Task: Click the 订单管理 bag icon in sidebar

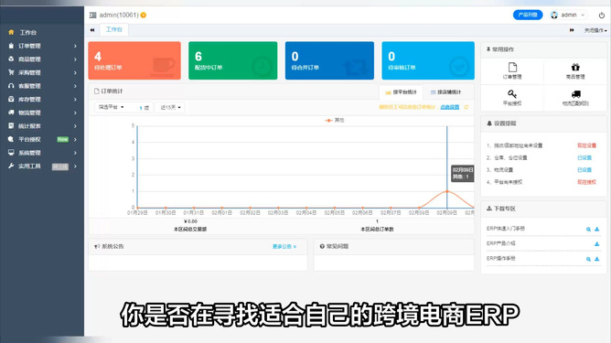Action: [x=11, y=46]
